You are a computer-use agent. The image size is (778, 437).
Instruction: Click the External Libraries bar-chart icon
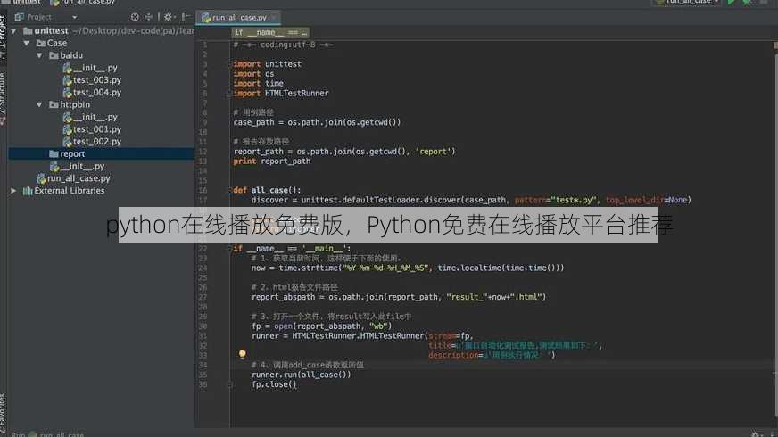(28, 191)
